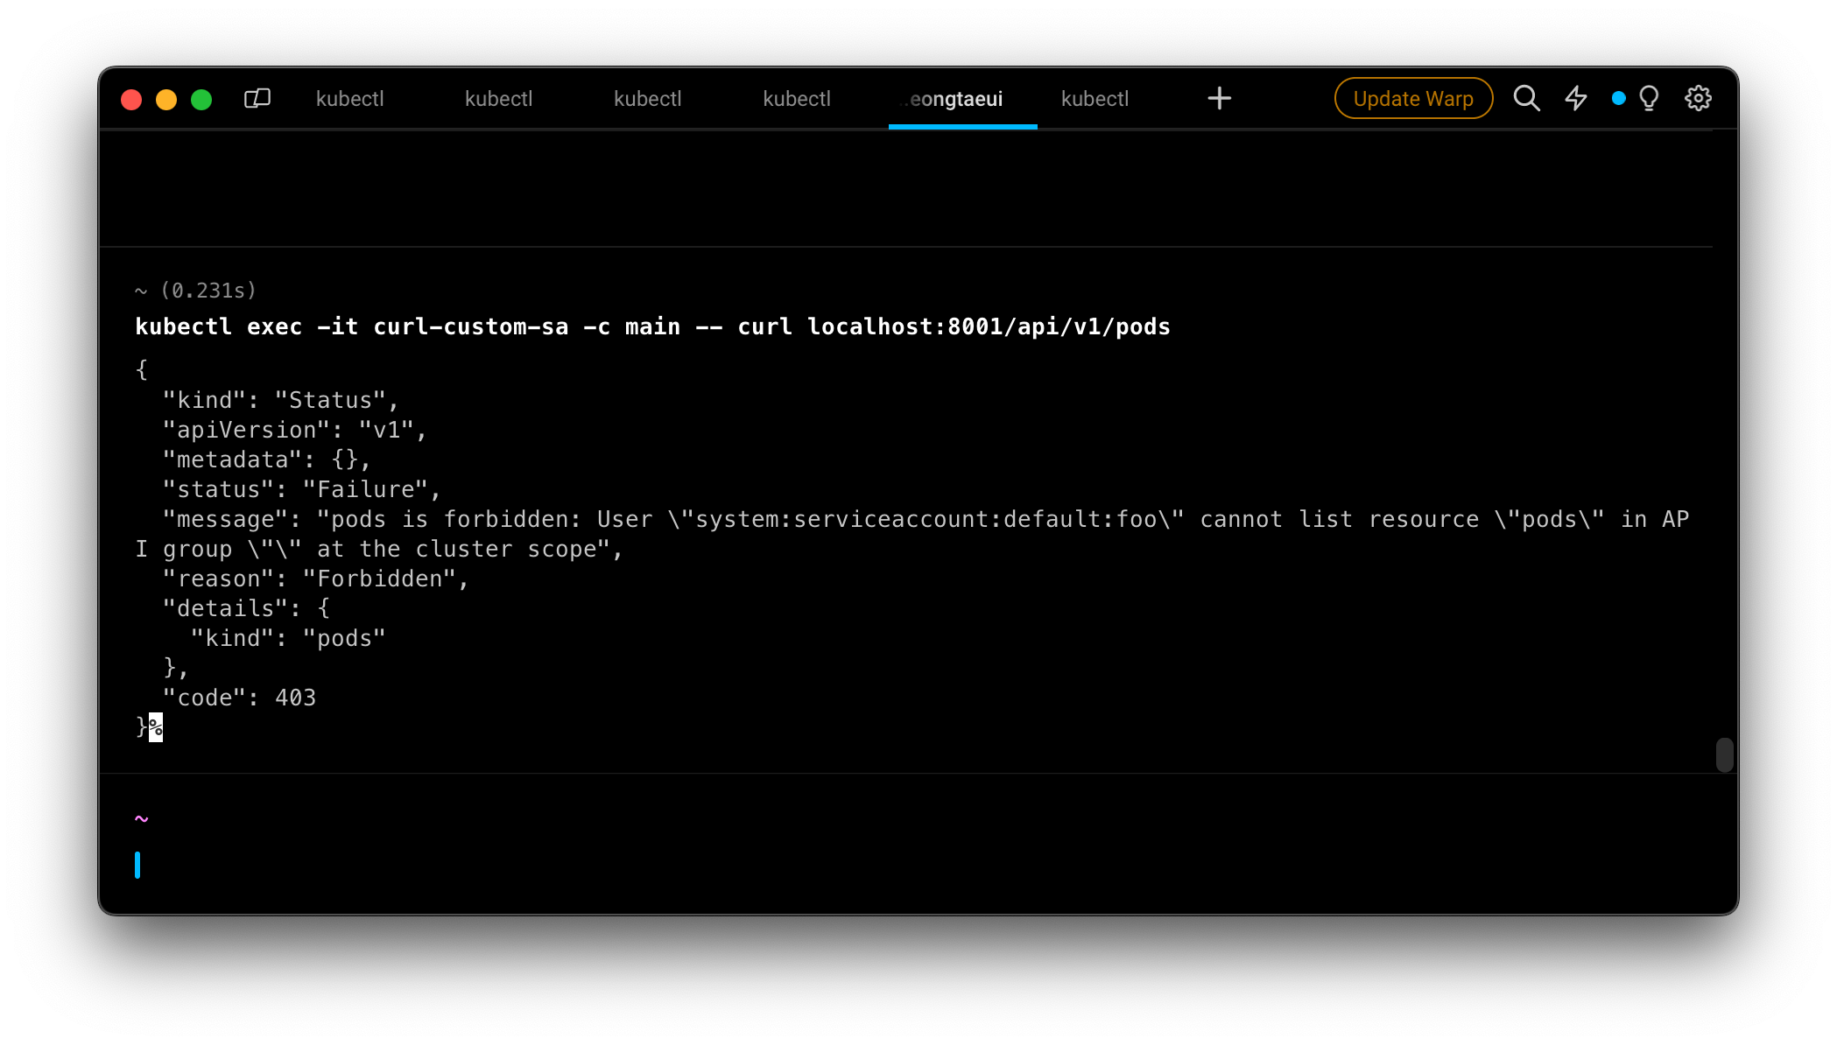Go to the rightmost kubectl tab
Screen dimensions: 1837x1045
[1094, 99]
